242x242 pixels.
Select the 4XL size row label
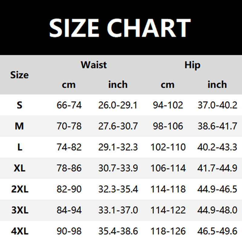coord(19,231)
